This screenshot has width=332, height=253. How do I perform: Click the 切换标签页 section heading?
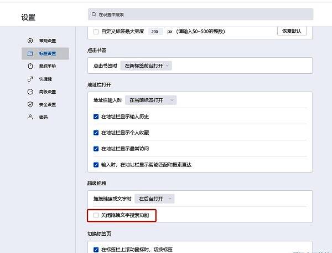[99, 234]
